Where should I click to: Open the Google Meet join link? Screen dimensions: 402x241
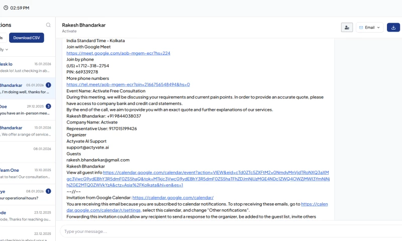pos(118,53)
